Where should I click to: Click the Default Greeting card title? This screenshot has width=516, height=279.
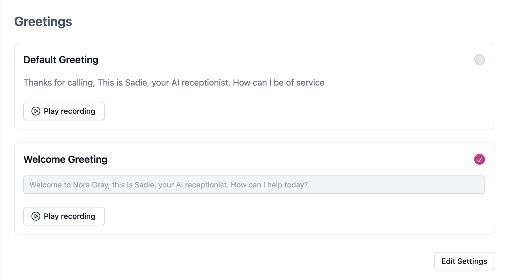60,60
